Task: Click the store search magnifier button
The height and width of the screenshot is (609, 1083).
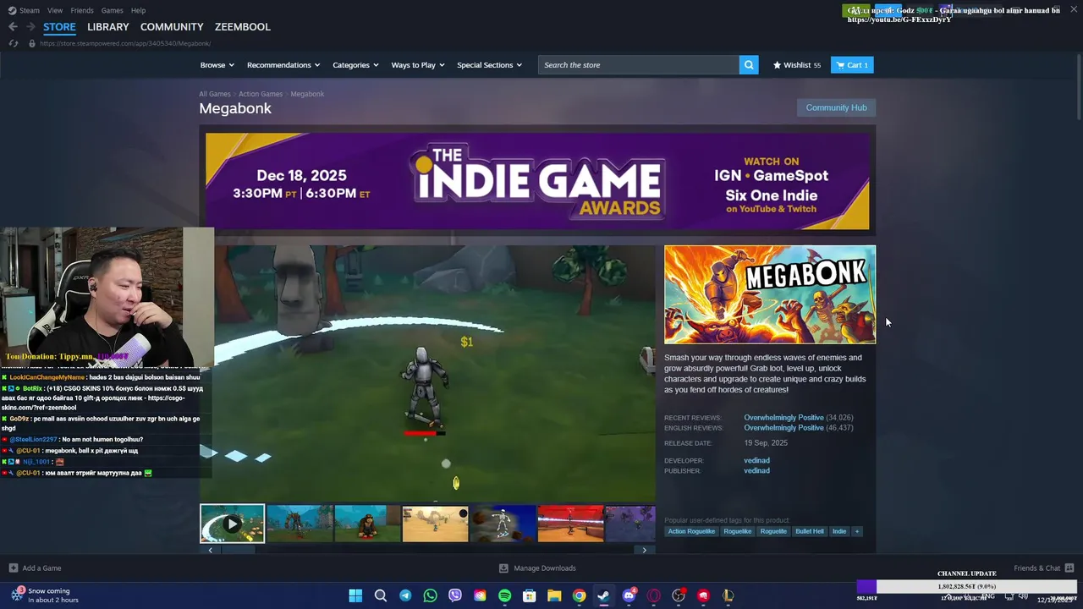Action: point(749,65)
